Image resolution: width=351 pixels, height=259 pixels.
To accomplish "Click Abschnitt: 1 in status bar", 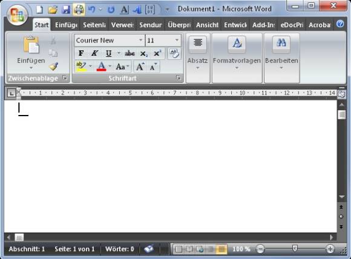I will [27, 249].
